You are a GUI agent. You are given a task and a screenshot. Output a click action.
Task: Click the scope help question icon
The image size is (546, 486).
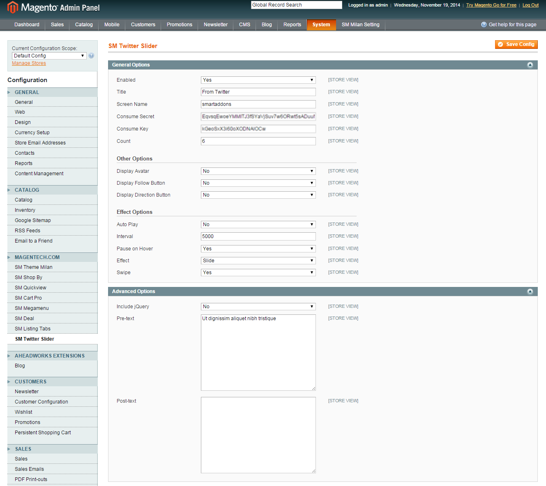pyautogui.click(x=91, y=56)
